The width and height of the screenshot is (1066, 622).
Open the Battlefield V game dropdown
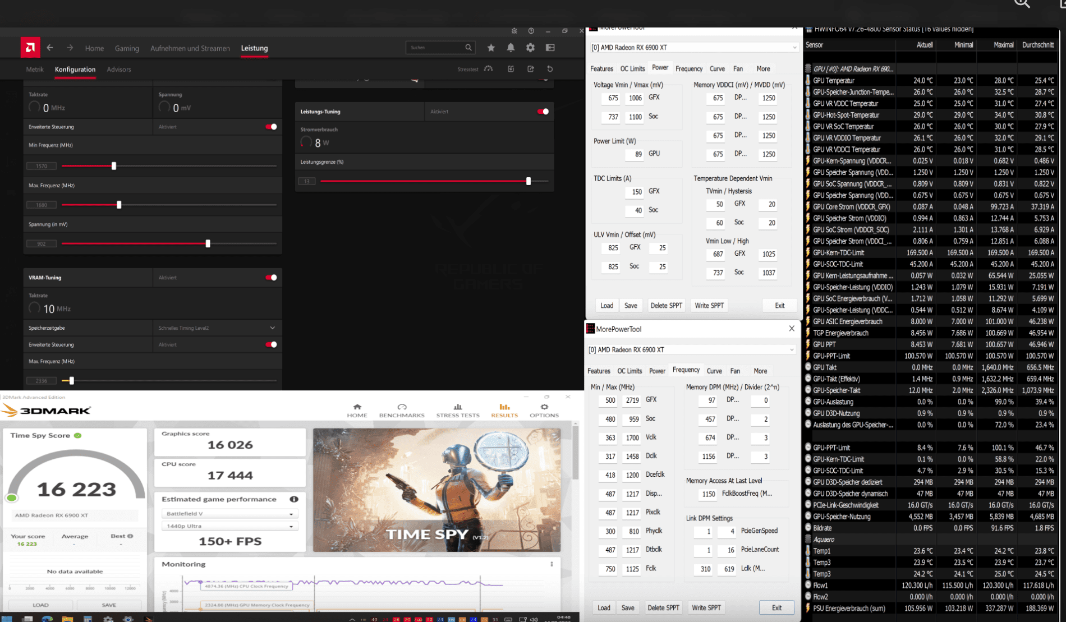229,514
